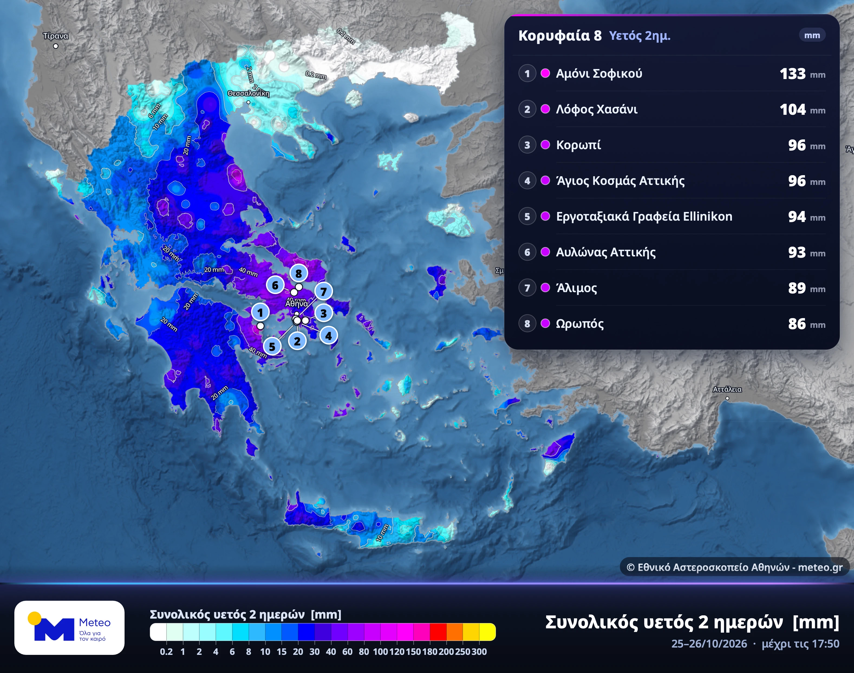Image resolution: width=854 pixels, height=673 pixels.
Task: Select the Κορωπί station name
Action: click(x=579, y=145)
